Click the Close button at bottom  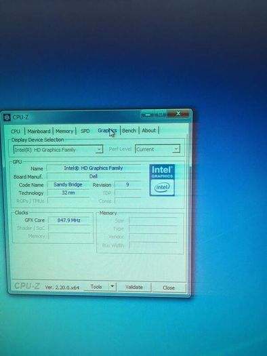[x=169, y=288]
